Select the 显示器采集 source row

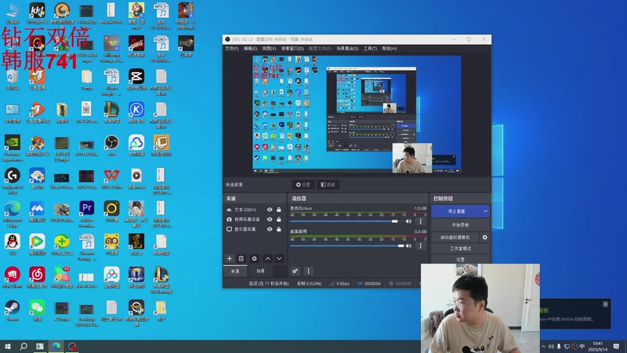pyautogui.click(x=254, y=229)
